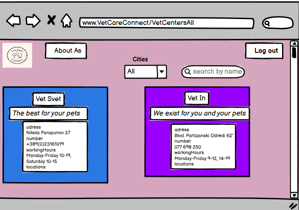This screenshot has width=299, height=210.
Task: Click the window resize grip icon
Action: point(293,205)
